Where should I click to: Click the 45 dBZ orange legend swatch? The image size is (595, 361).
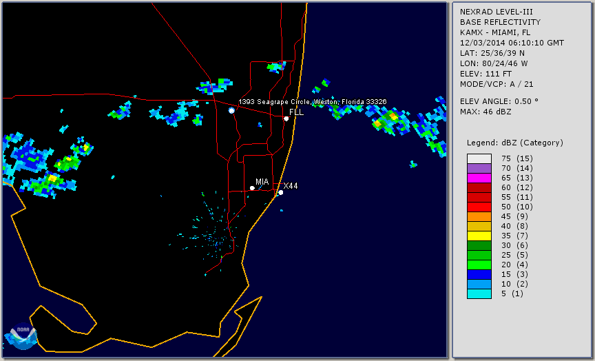(479, 216)
